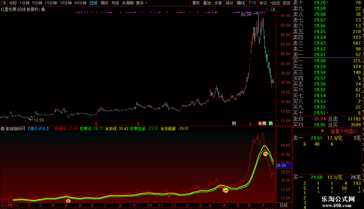
Task: Switch to 分时 intraday view
Action: click(x=13, y=3)
